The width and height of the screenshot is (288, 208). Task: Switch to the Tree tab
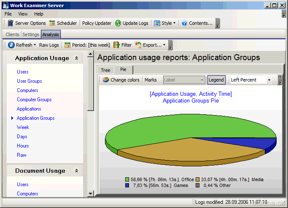pos(105,70)
